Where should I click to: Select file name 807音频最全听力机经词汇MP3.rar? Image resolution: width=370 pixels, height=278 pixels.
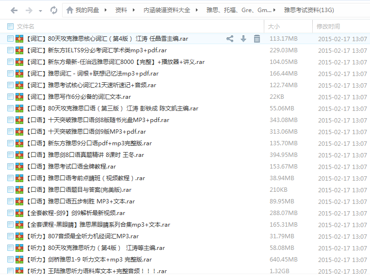click(82, 236)
